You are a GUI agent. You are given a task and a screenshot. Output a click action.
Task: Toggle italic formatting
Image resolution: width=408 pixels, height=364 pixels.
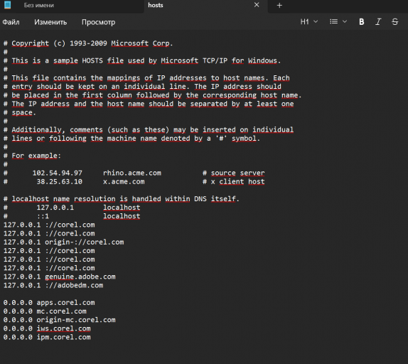coord(378,22)
